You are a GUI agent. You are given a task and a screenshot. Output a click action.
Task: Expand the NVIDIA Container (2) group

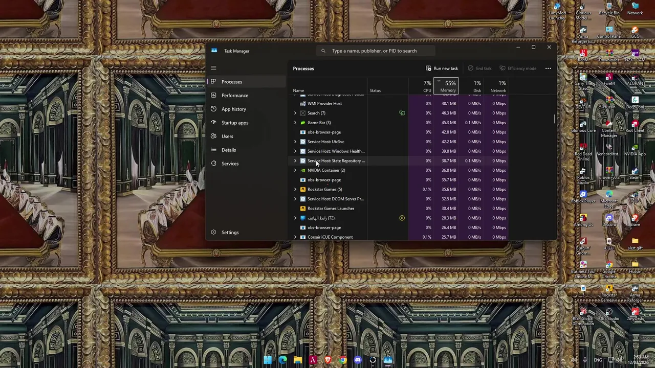(x=295, y=170)
